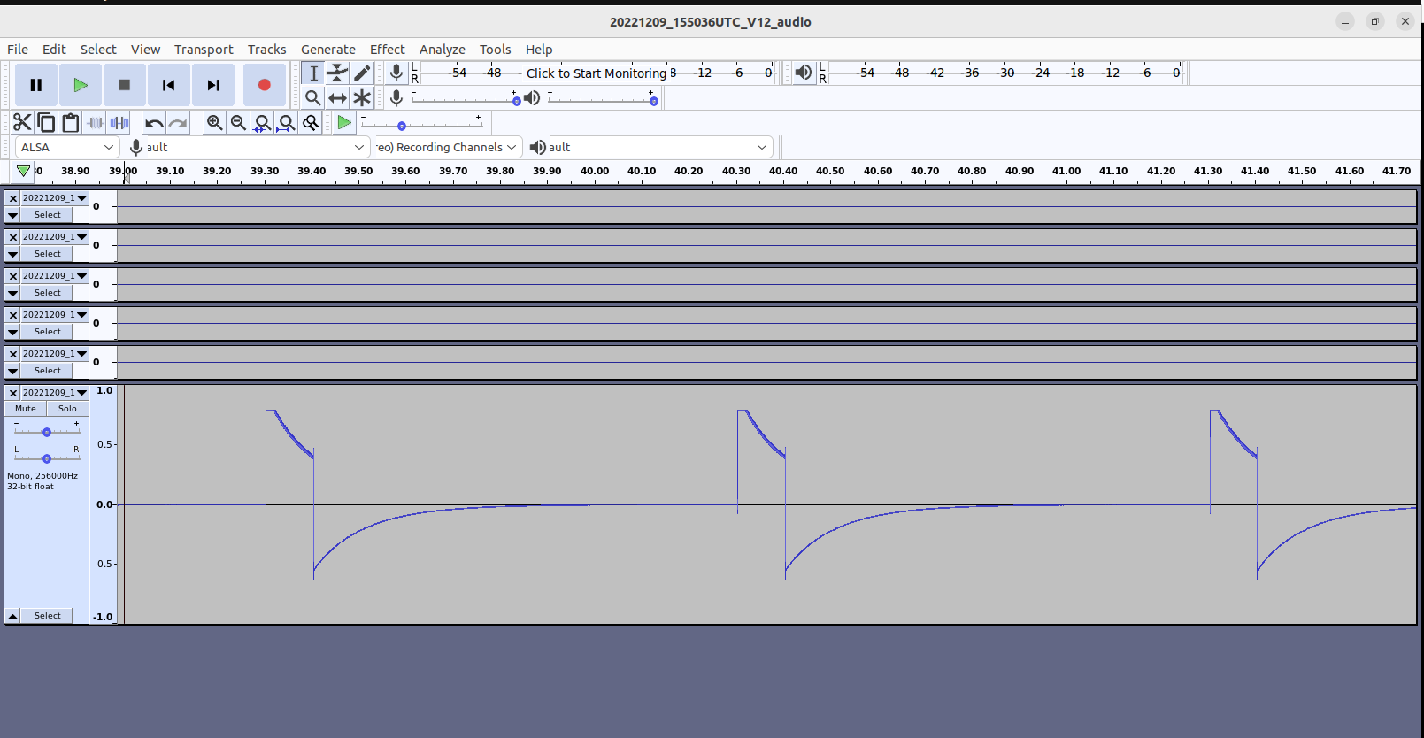
Task: Click the Cut scissors icon
Action: click(x=22, y=123)
